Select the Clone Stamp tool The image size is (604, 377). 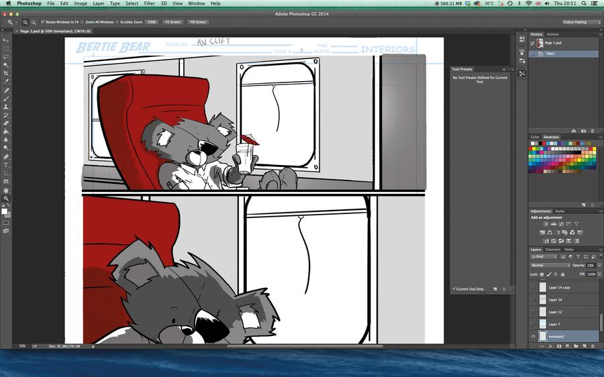click(6, 107)
